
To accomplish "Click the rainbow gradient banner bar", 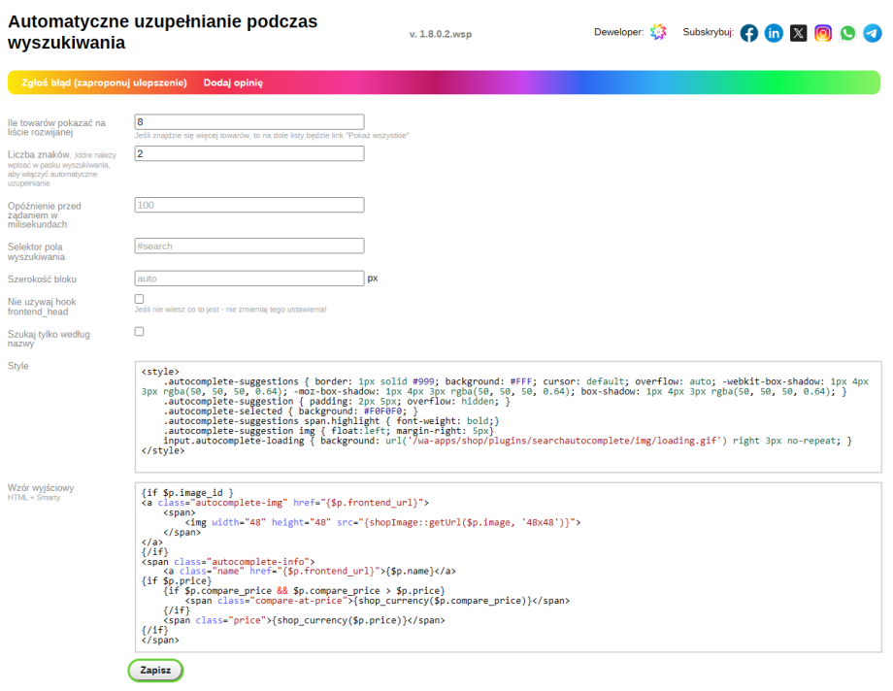I will pyautogui.click(x=582, y=83).
